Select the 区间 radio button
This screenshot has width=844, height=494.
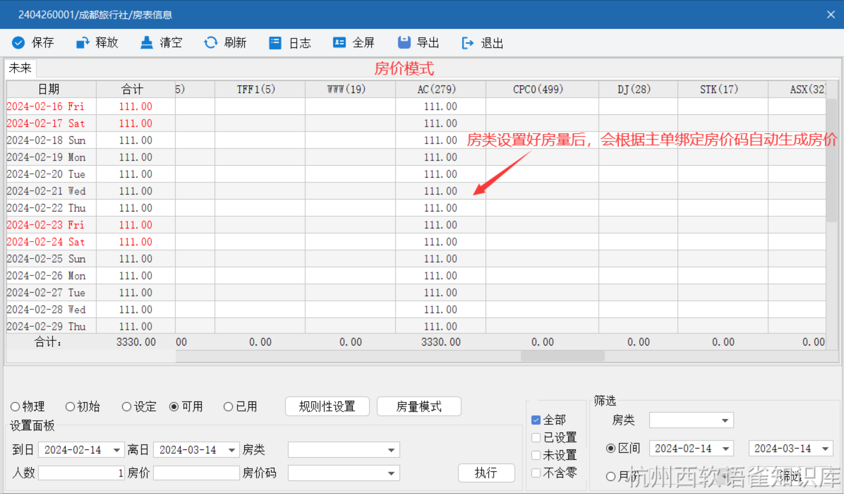[x=611, y=448]
